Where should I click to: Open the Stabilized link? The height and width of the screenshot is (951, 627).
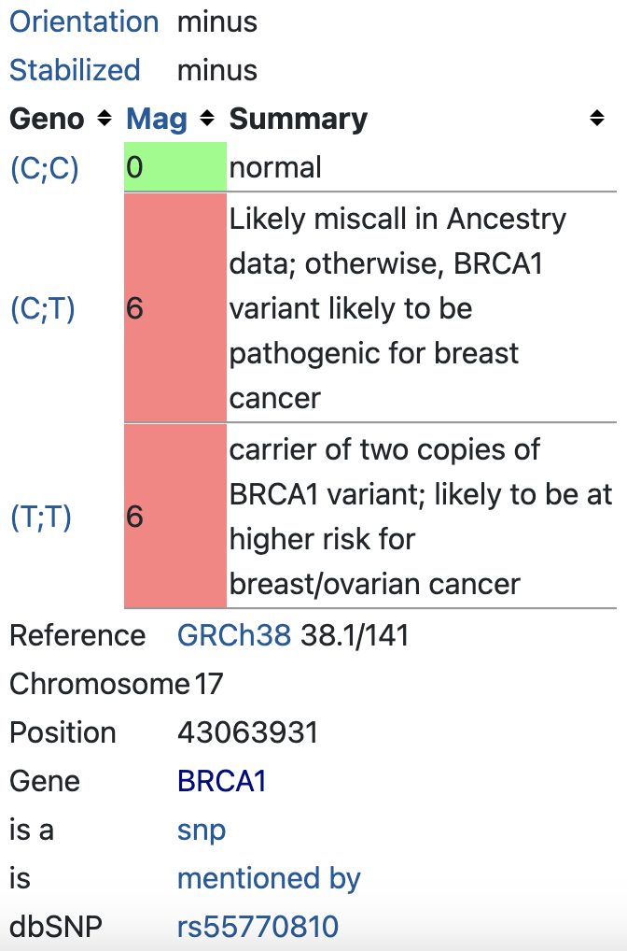(x=74, y=70)
